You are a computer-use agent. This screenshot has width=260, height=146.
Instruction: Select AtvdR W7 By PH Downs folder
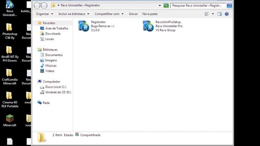(10, 54)
